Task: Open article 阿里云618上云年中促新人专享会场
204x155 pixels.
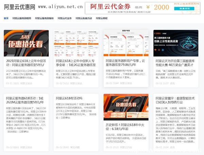Action: [x=76, y=63]
